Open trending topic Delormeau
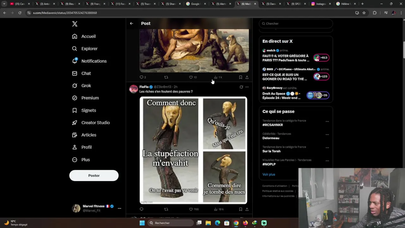 271,138
